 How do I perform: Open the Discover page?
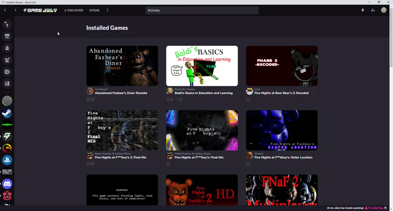73,10
